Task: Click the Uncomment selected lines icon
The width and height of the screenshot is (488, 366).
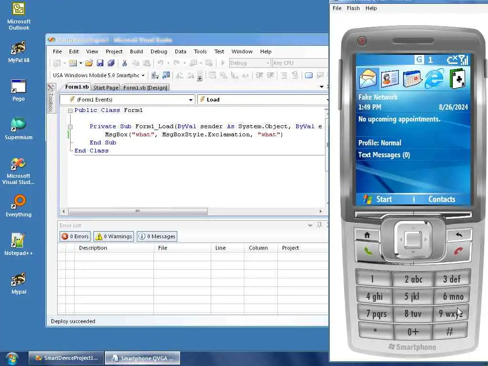Action: coord(295,75)
